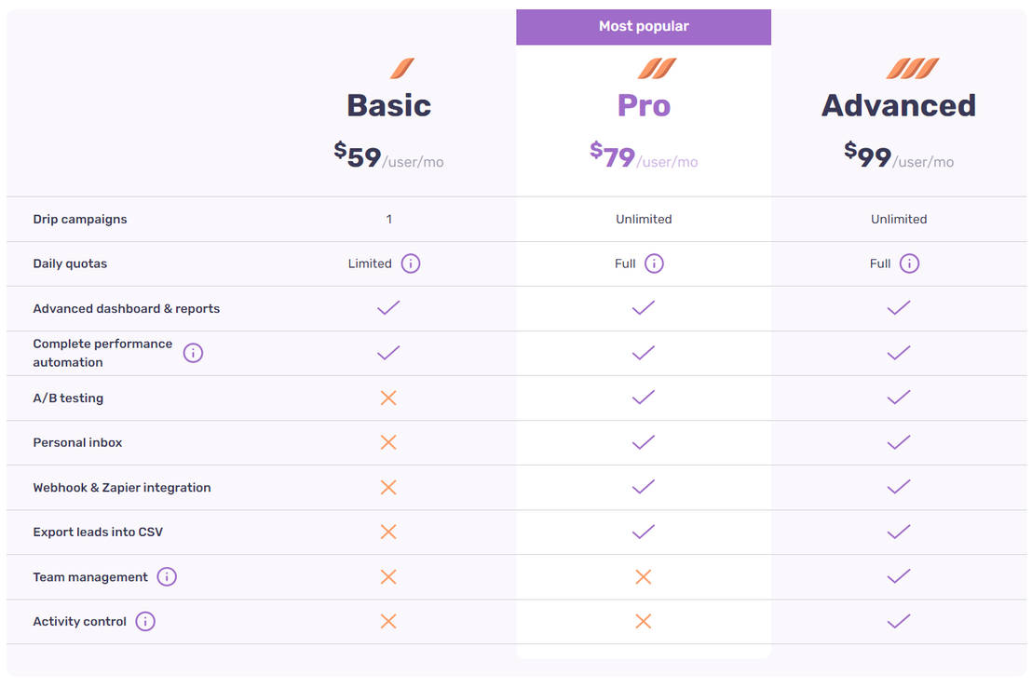Select the Basic plan column header
The width and height of the screenshot is (1032, 688).
pos(388,105)
